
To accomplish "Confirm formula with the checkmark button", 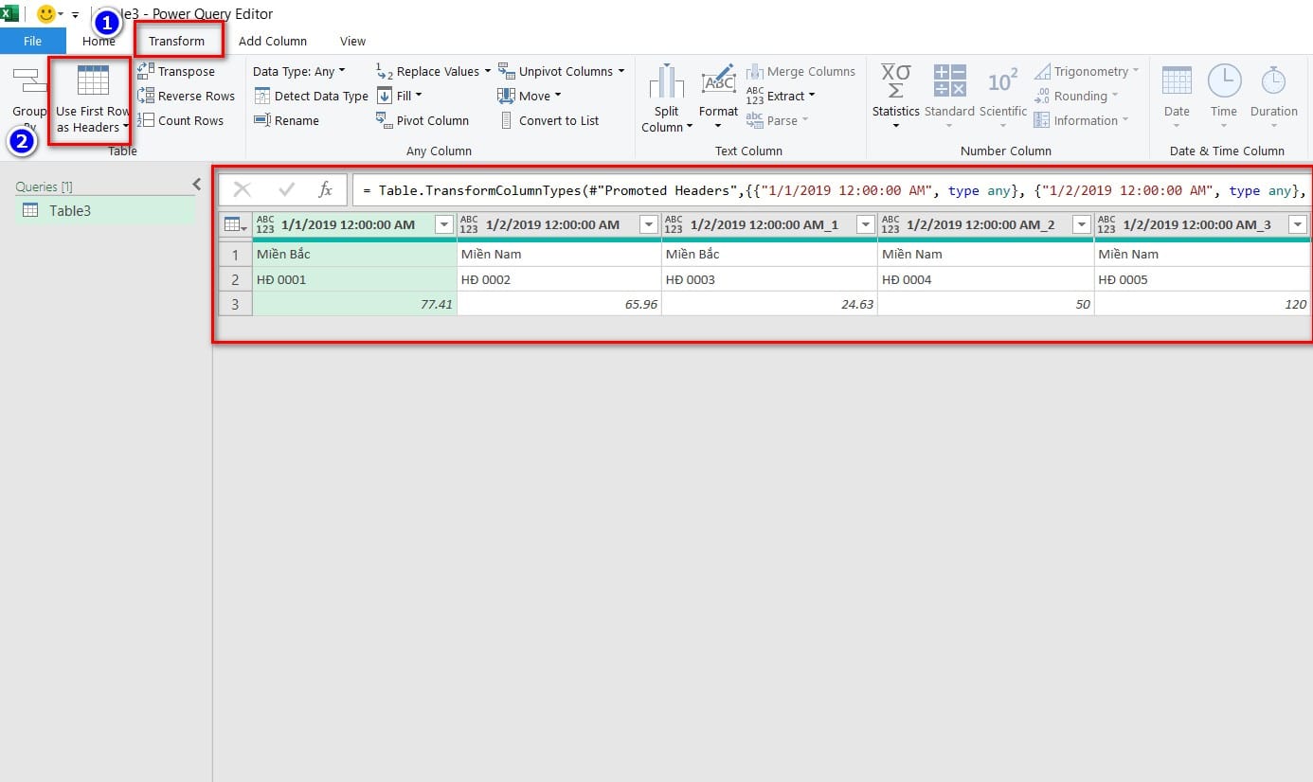I will coord(284,190).
